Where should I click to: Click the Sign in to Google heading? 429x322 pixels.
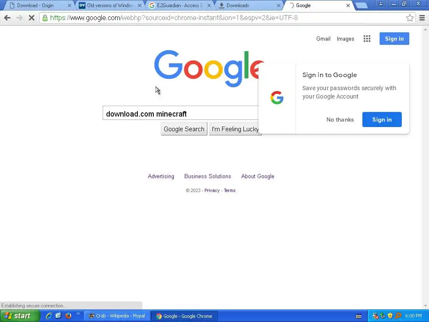(x=330, y=75)
